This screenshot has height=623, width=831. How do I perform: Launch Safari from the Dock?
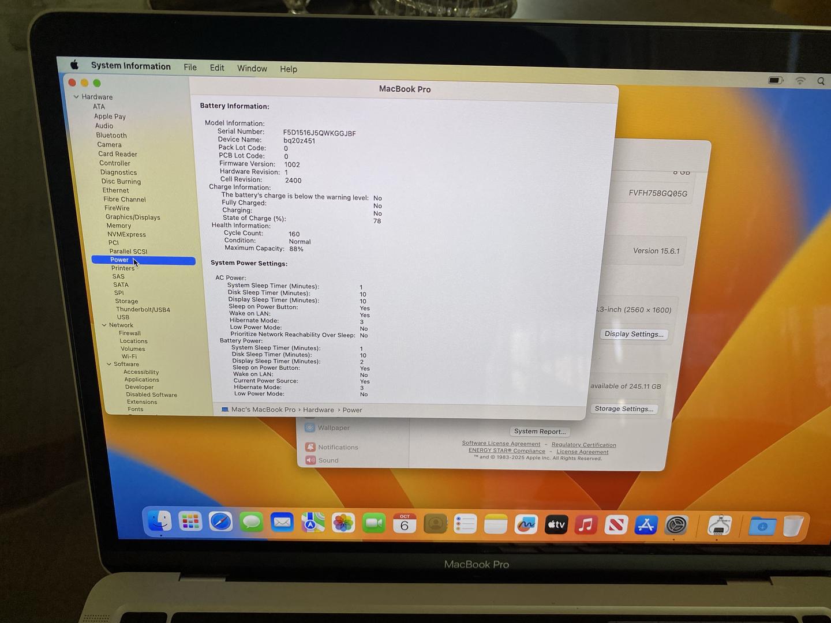[220, 522]
